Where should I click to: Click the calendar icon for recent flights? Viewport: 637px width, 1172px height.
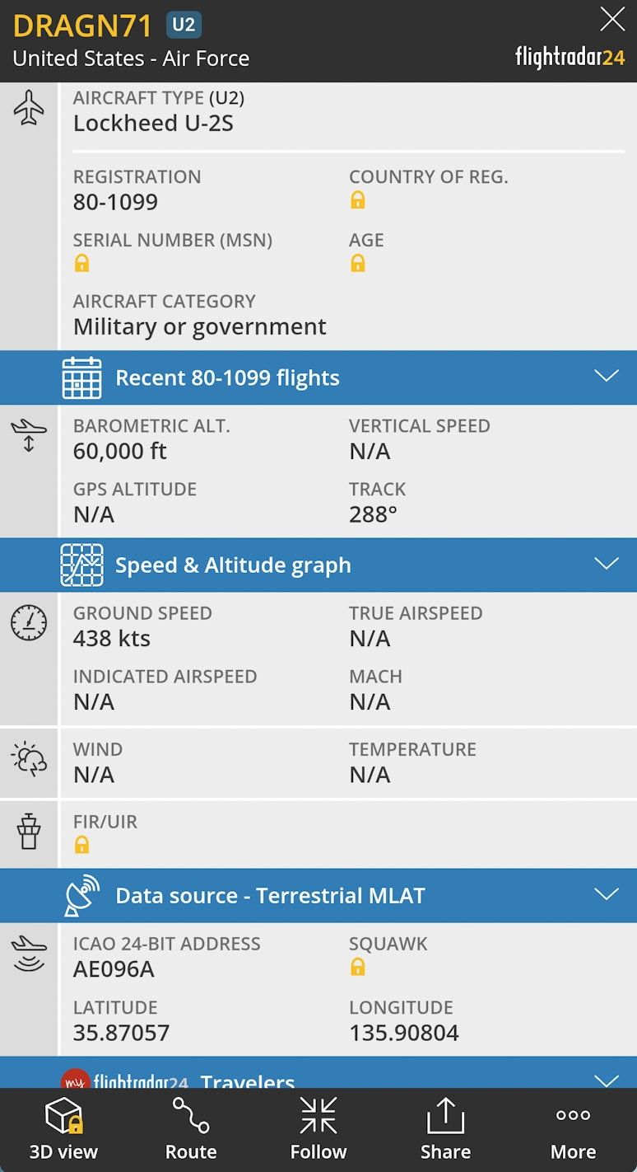click(82, 378)
